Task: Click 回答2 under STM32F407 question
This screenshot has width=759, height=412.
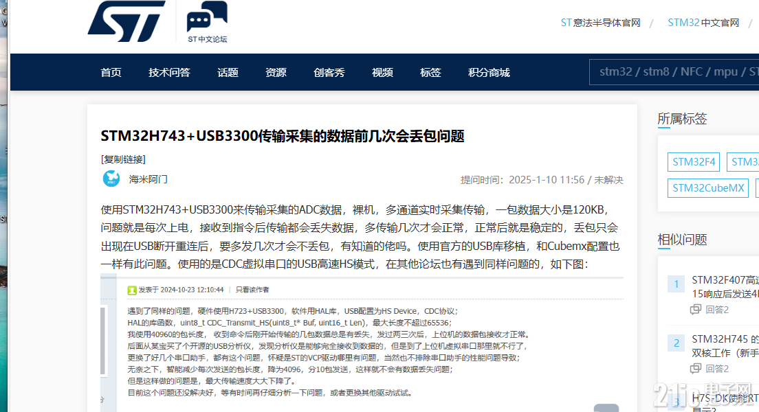Action: coord(717,310)
